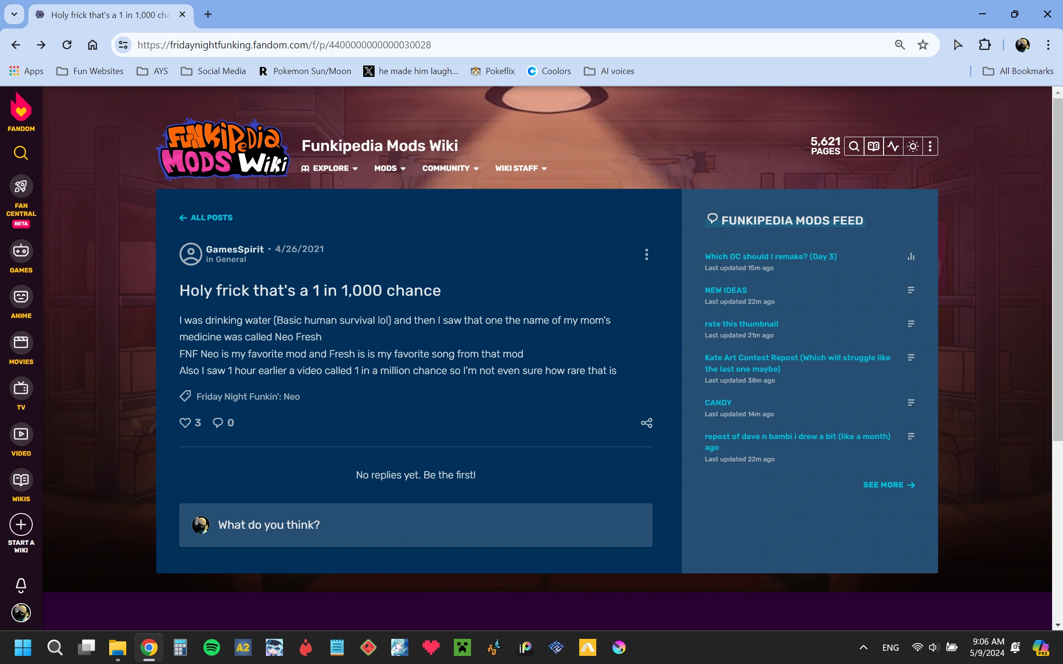
Task: Open Pokemon Sun/Moon bookmark
Action: point(305,71)
